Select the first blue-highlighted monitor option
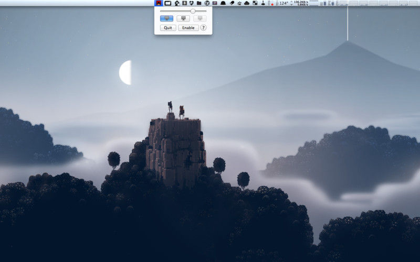The width and height of the screenshot is (420, 262). pyautogui.click(x=166, y=18)
